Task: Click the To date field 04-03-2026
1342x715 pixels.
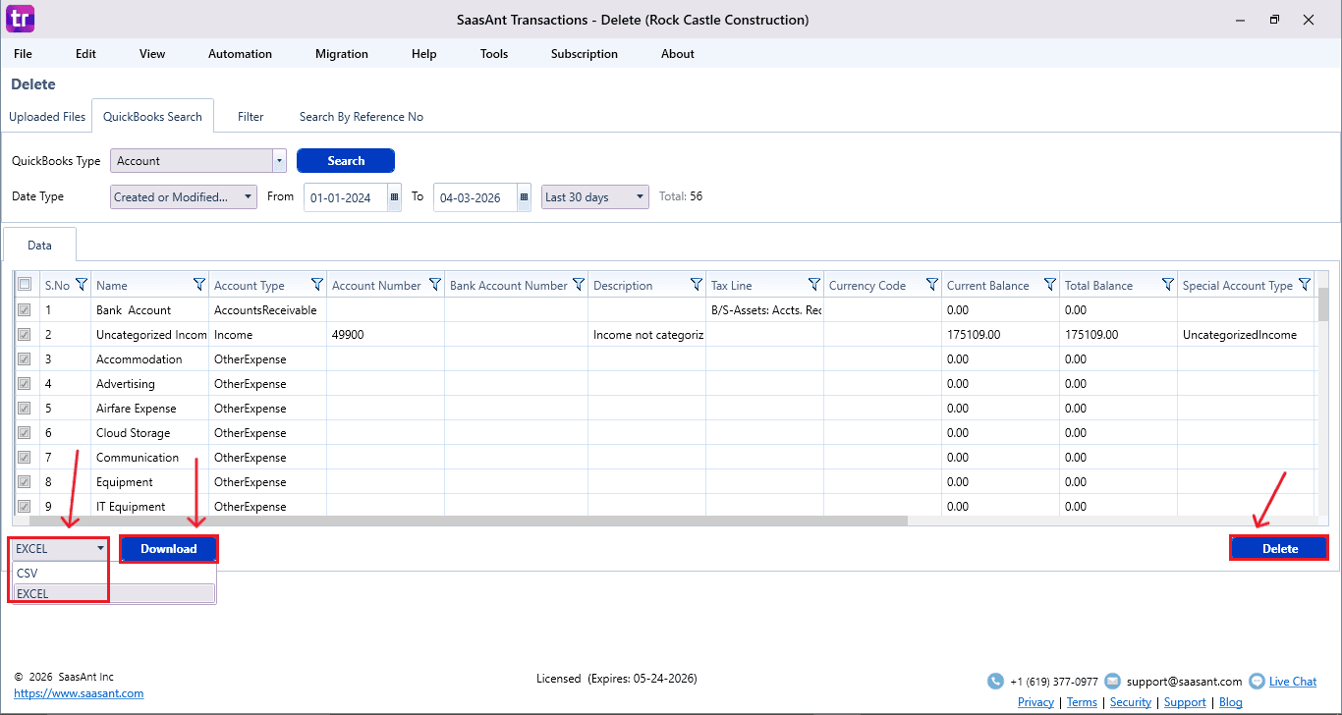Action: [475, 197]
